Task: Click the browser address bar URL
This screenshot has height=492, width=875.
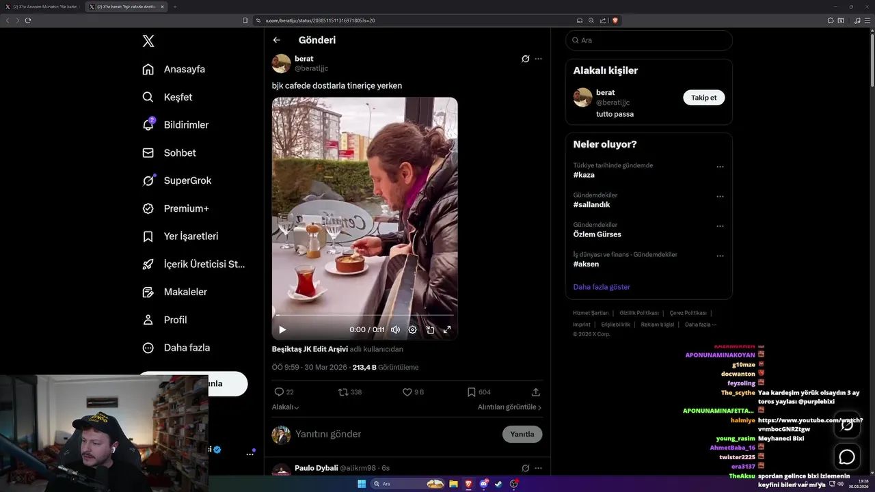Action: pyautogui.click(x=320, y=20)
